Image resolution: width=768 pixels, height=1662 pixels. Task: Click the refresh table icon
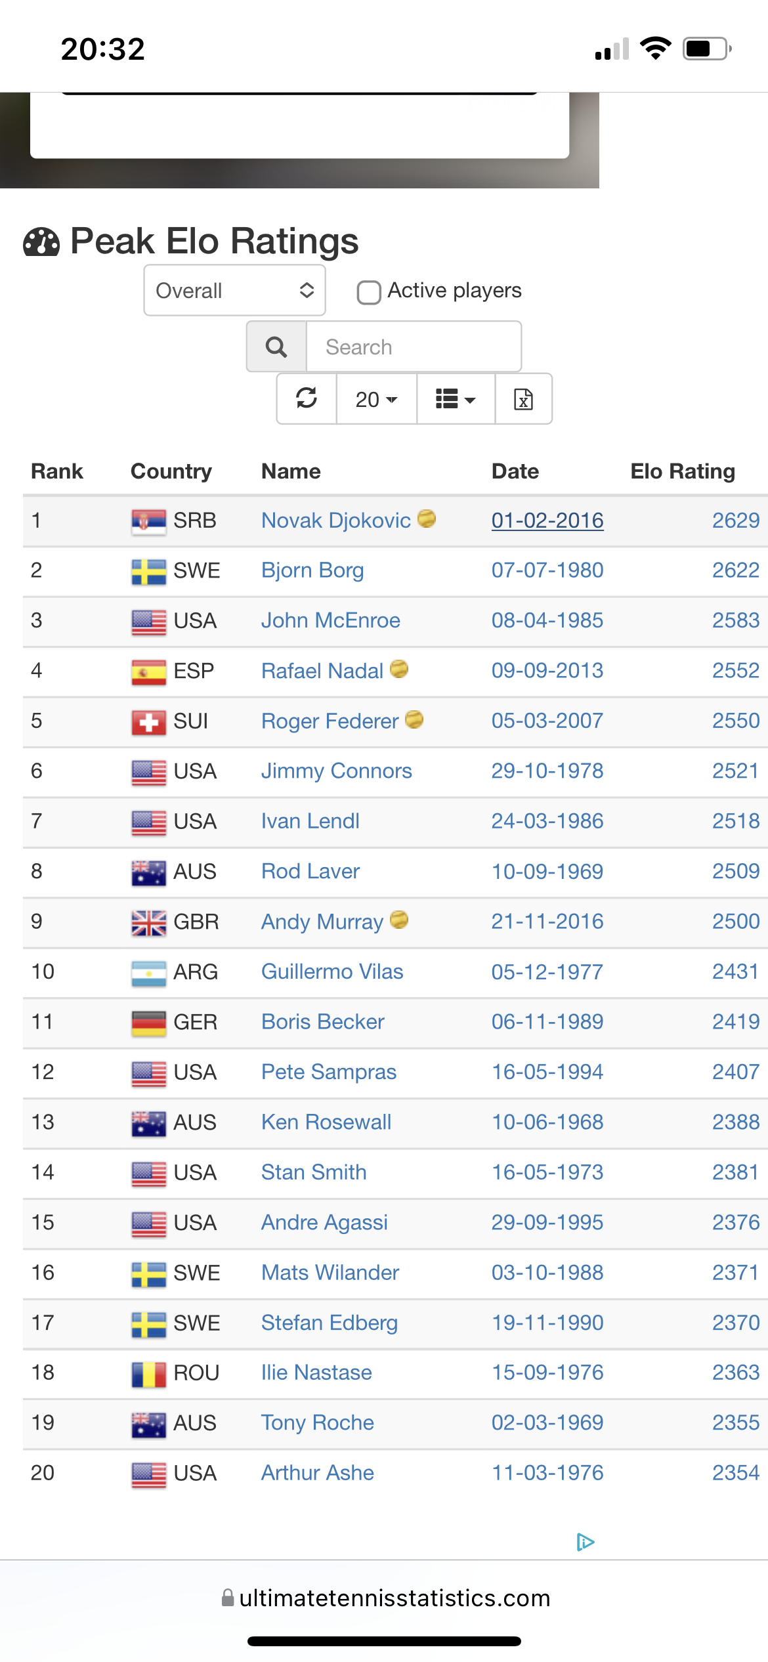coord(307,398)
